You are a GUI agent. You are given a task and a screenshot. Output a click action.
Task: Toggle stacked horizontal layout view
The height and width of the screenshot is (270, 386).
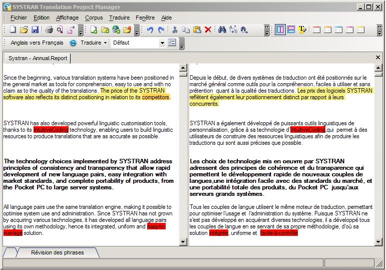[291, 30]
